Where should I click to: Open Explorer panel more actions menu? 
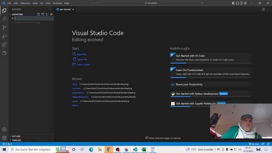[50, 9]
